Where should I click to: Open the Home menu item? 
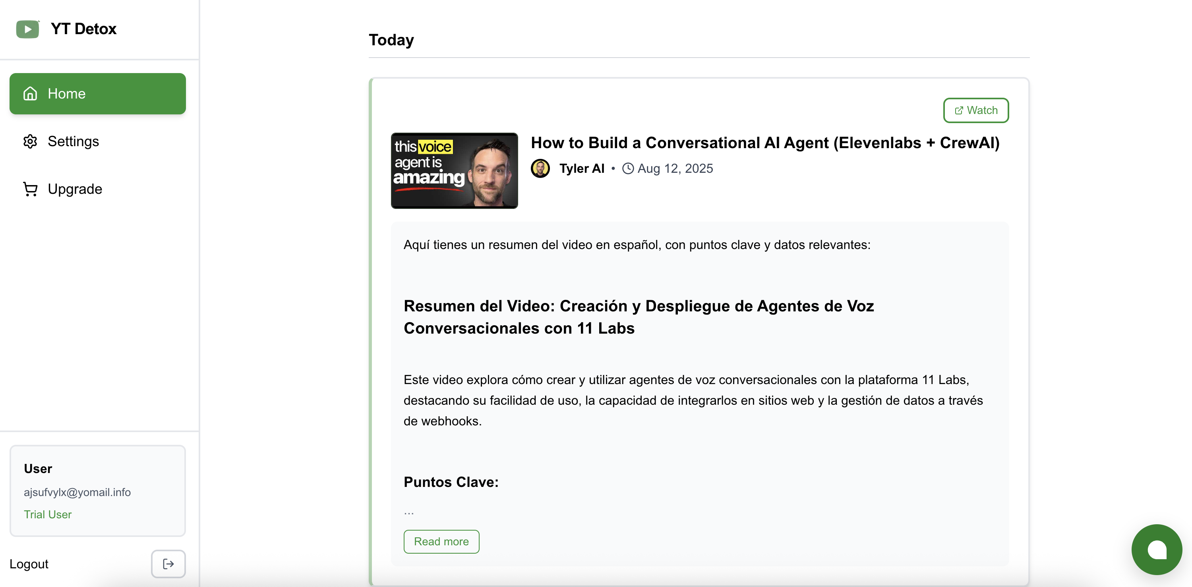98,93
